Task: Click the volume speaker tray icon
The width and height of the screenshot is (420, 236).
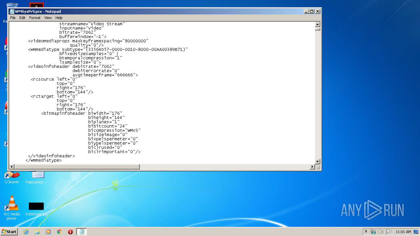Action: [381, 232]
